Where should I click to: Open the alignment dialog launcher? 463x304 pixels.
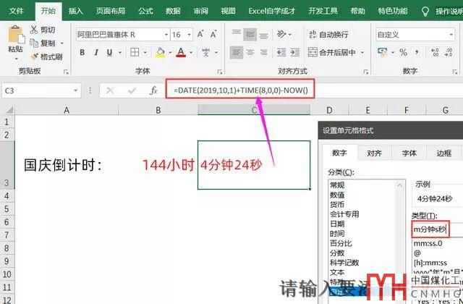(x=366, y=72)
